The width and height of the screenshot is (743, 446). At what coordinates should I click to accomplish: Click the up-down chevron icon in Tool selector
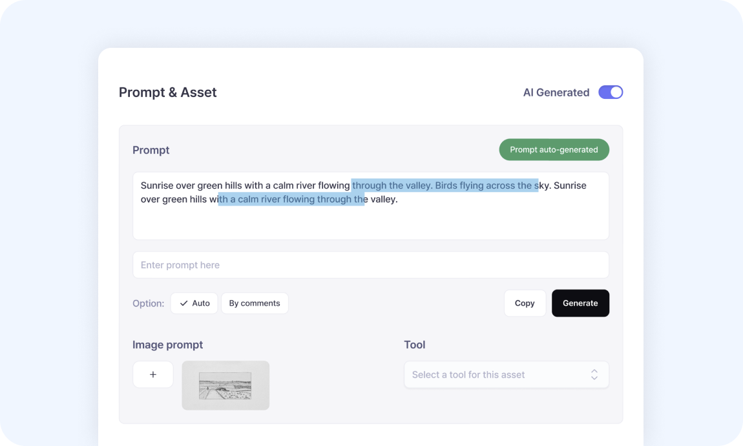(594, 374)
